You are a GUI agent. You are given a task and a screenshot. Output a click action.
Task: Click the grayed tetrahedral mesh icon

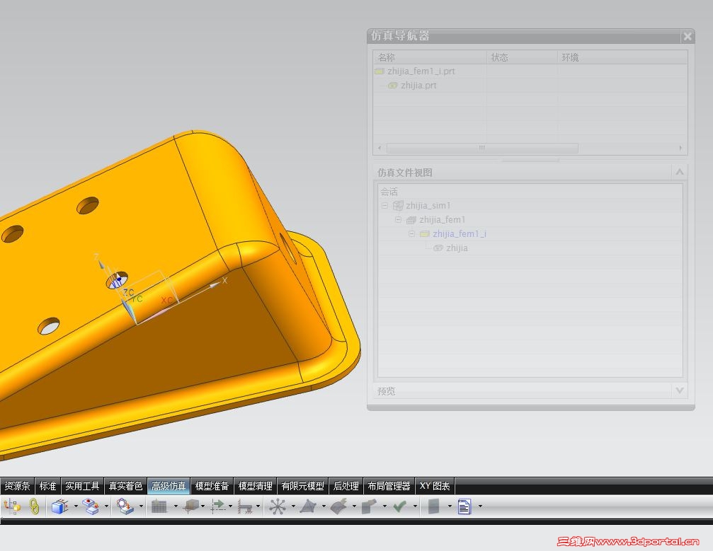(308, 506)
